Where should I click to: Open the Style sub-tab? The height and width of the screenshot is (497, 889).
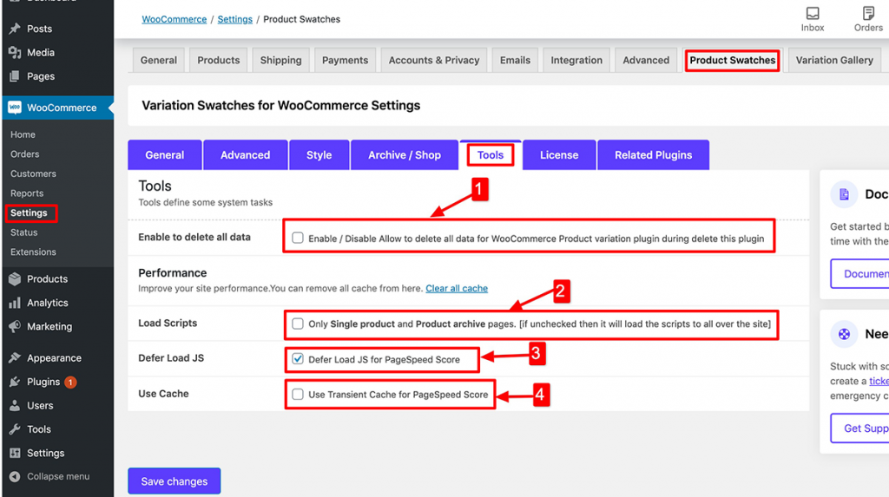(x=319, y=154)
